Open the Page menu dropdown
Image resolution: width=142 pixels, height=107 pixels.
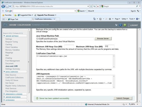coord(117,19)
